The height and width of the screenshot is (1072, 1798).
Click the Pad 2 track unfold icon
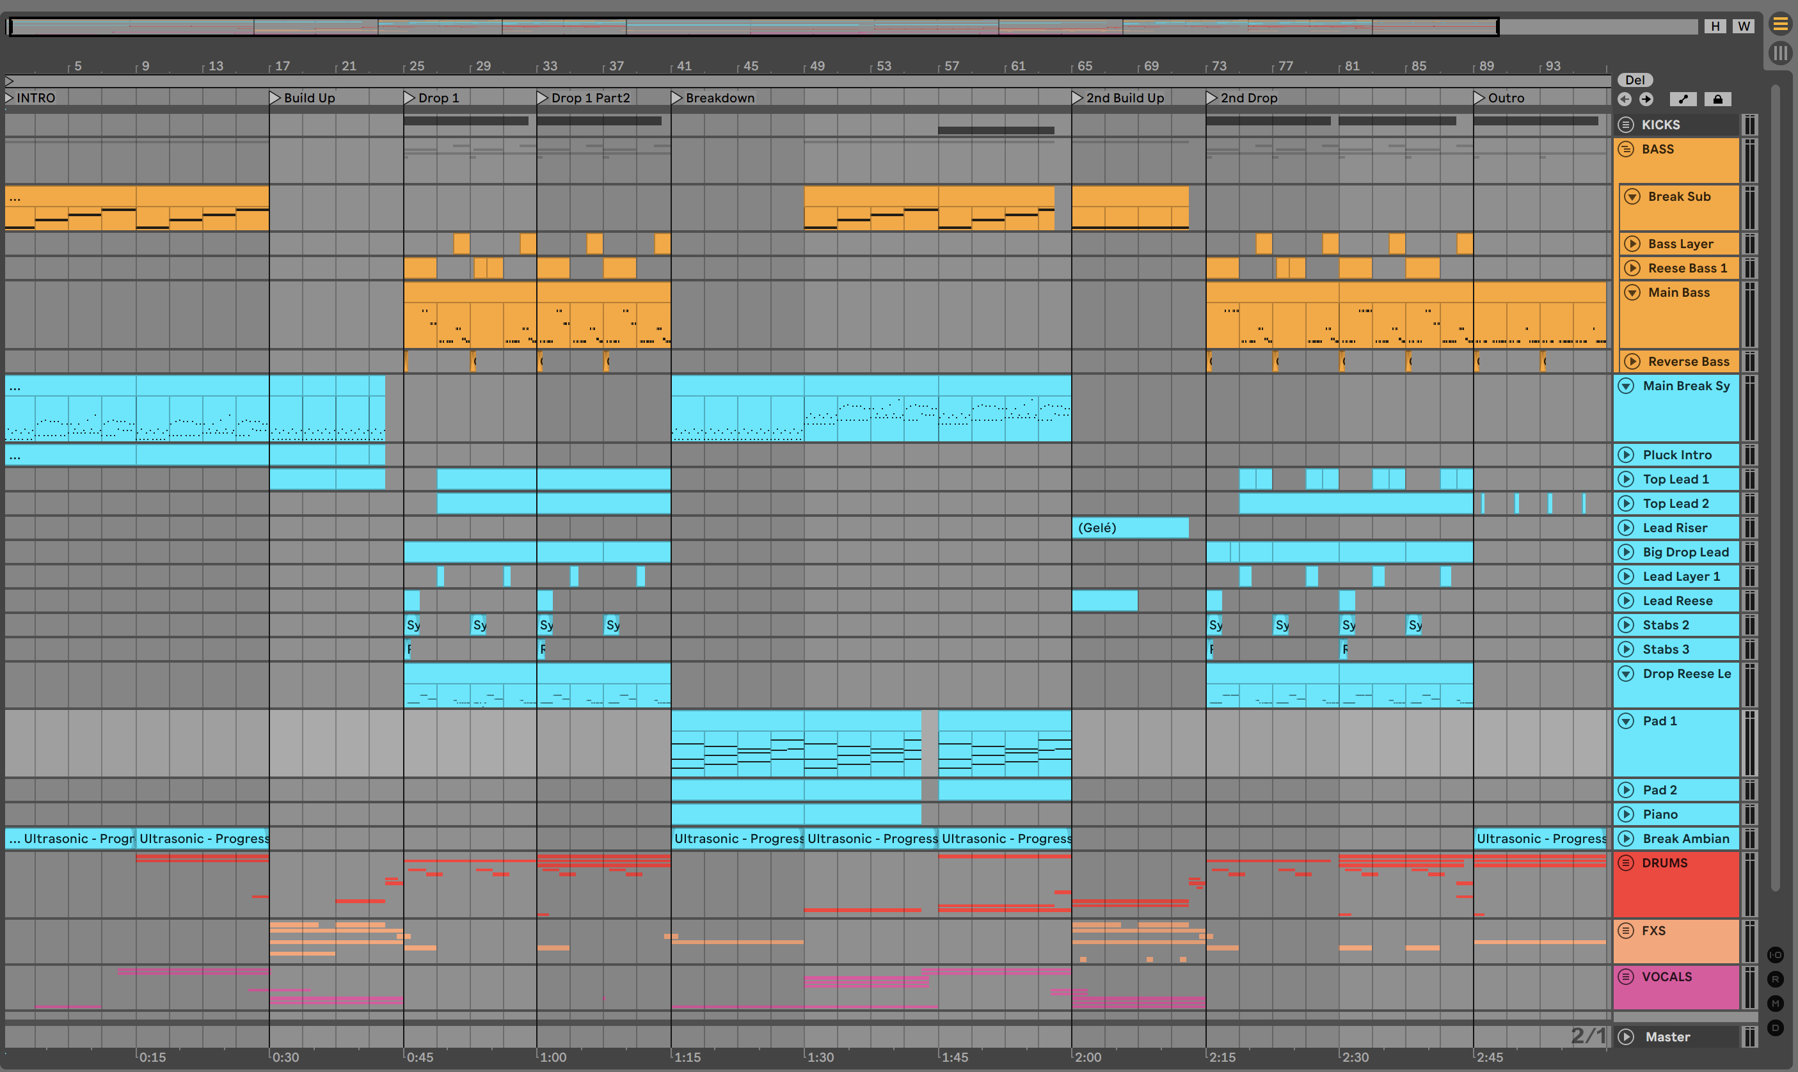[x=1626, y=789]
